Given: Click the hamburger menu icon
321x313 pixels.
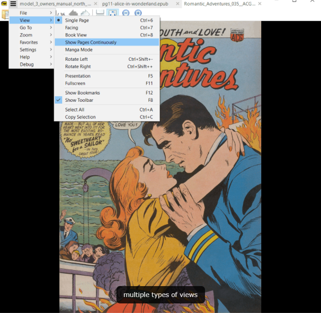Looking at the screenshot, I should pos(13,4).
